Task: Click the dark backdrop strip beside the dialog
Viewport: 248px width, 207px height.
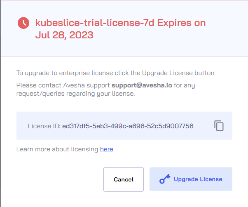Action: pos(0,103)
